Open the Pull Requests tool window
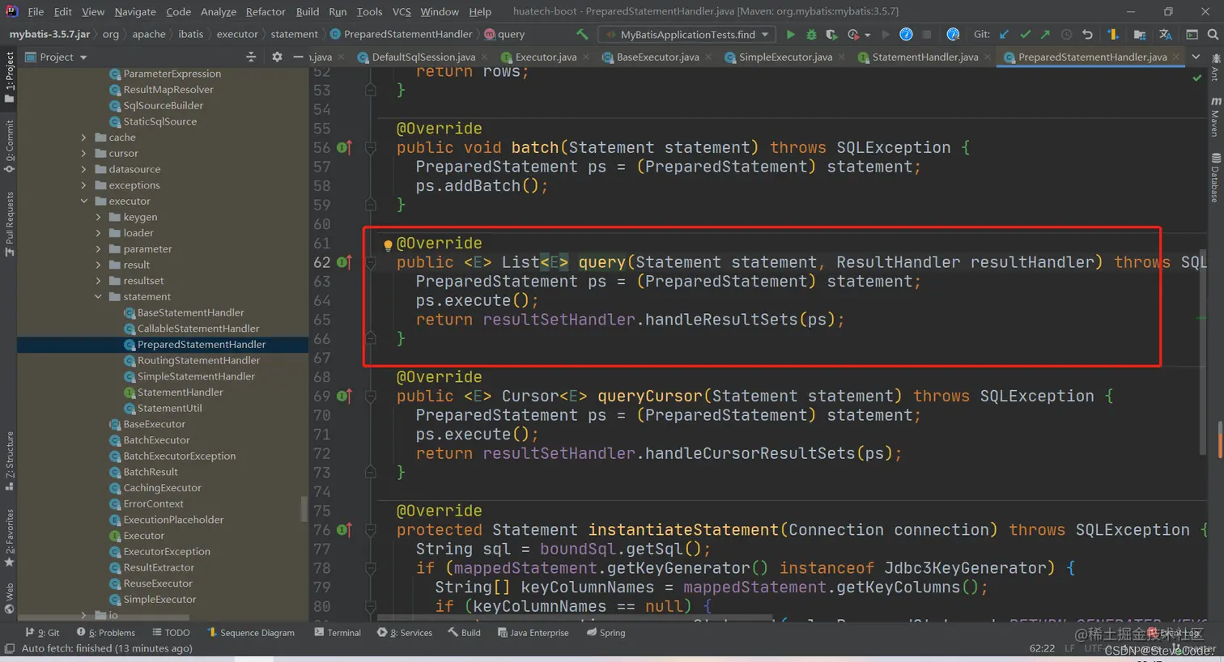The width and height of the screenshot is (1224, 662). click(10, 224)
